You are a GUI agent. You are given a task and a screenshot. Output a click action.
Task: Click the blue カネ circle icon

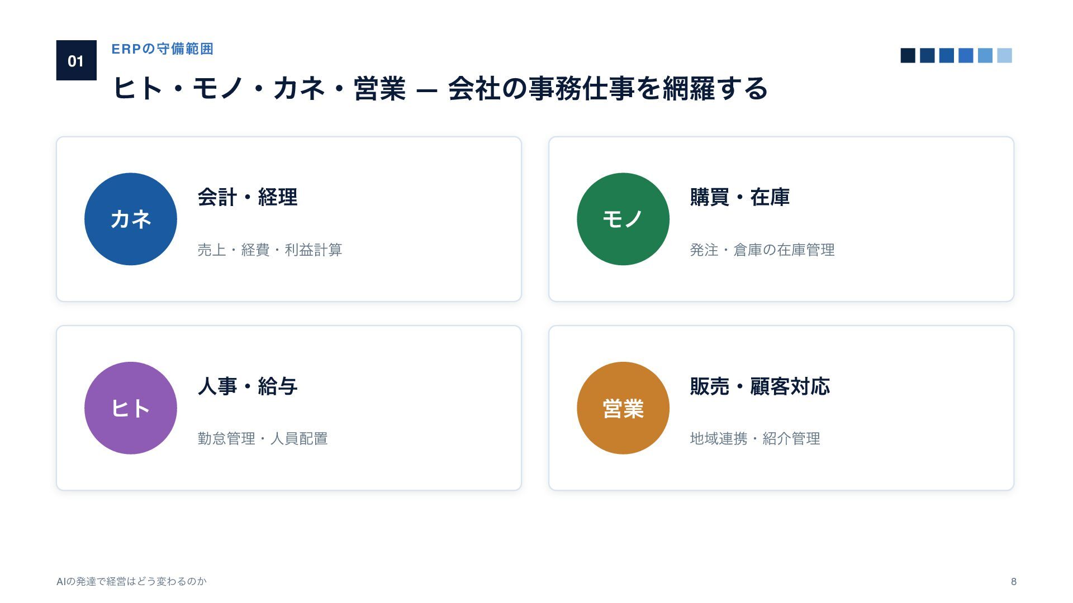point(131,219)
